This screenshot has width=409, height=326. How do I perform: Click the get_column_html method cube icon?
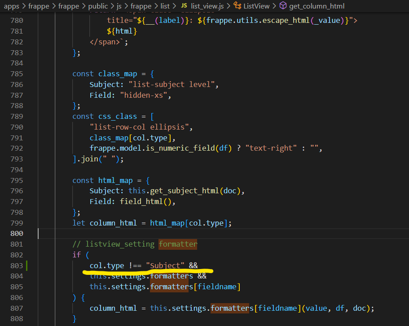pos(283,5)
